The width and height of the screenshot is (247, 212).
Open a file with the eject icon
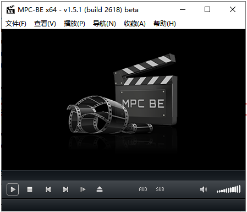click(x=100, y=189)
